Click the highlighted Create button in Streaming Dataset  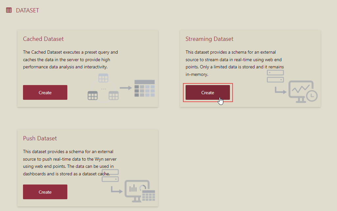[208, 93]
